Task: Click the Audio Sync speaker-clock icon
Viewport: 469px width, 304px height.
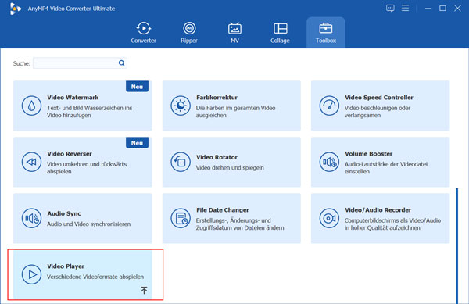Action: coord(31,218)
